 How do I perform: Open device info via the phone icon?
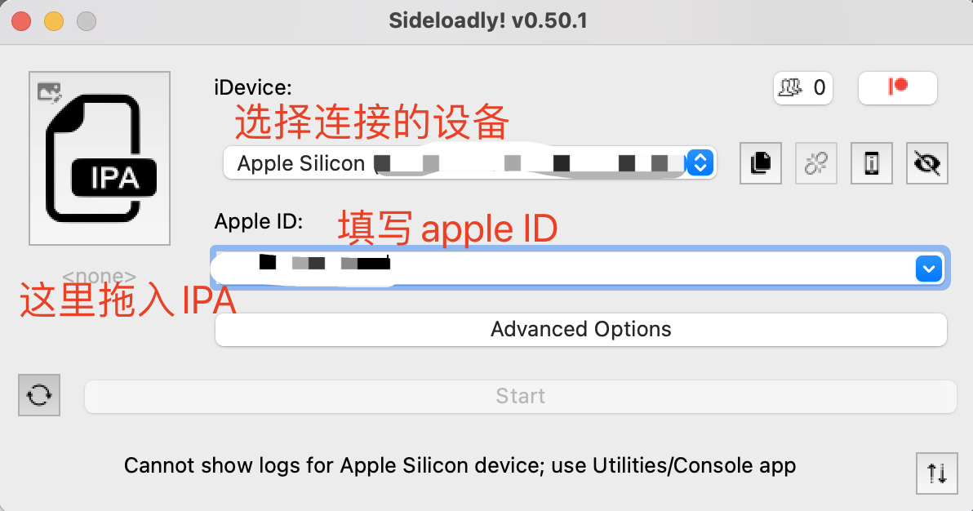pos(871,163)
